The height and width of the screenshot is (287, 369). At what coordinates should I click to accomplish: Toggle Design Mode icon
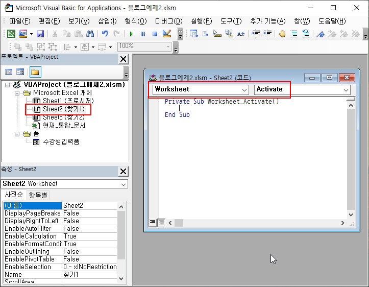point(167,34)
